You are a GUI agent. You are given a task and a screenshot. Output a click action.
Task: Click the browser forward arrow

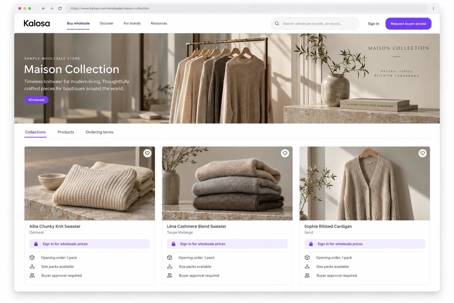[52, 8]
